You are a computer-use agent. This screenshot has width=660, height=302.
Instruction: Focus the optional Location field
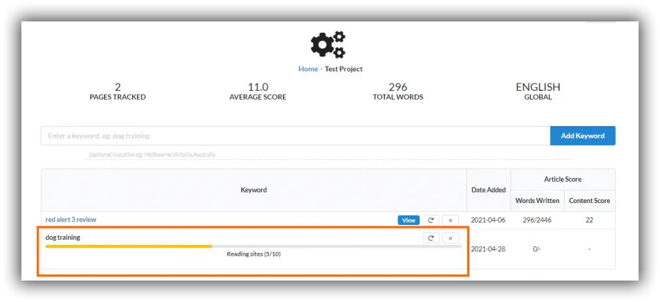(329, 155)
